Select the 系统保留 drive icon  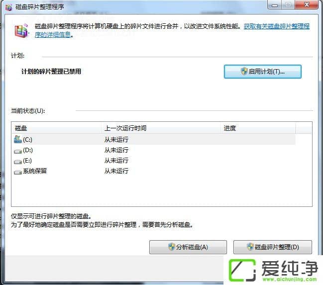click(x=18, y=172)
